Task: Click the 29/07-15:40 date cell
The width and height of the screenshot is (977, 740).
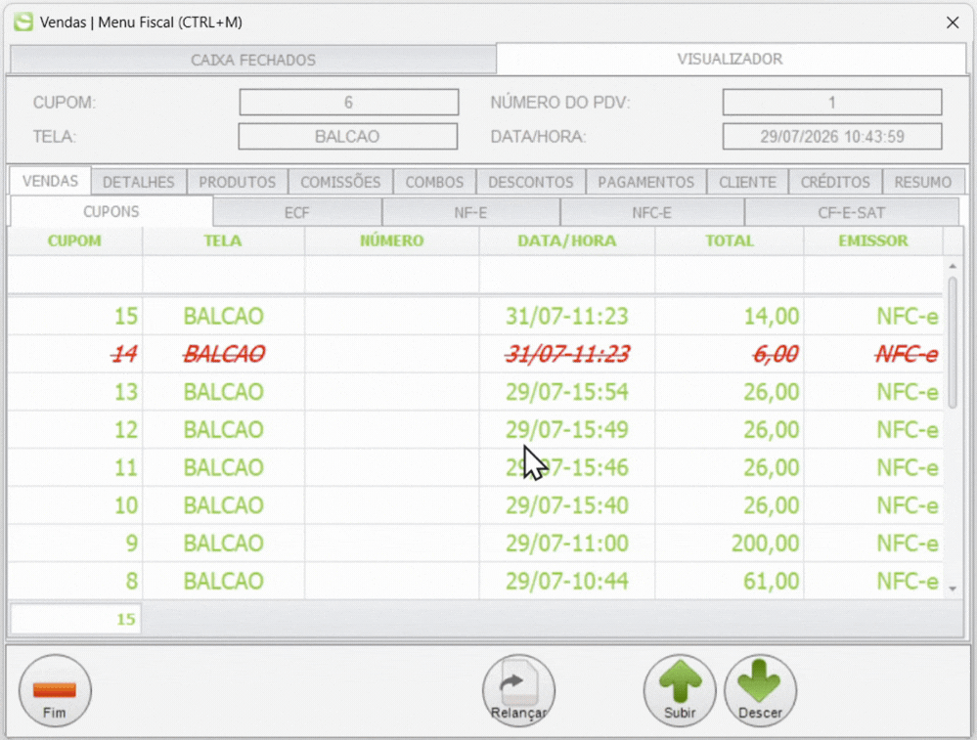Action: (x=566, y=505)
